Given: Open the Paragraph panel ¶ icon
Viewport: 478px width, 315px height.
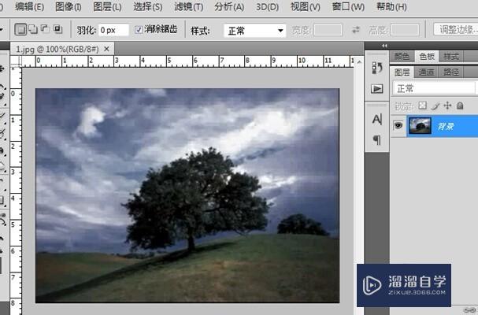Looking at the screenshot, I should pyautogui.click(x=377, y=140).
